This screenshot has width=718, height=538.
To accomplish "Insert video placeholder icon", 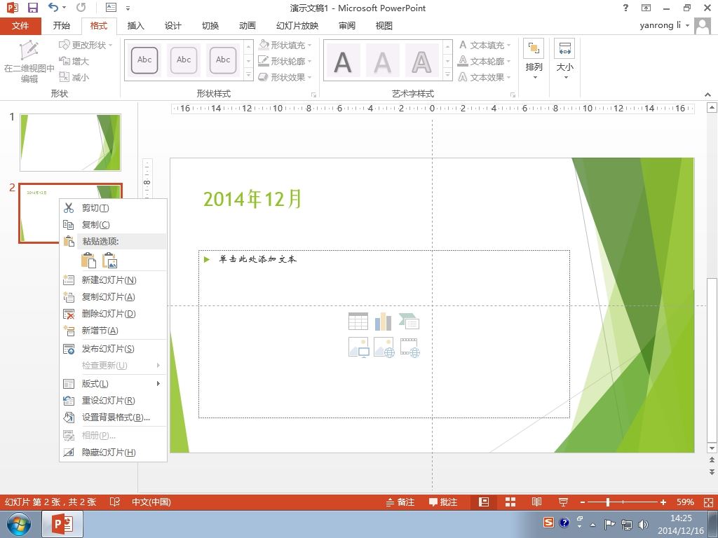I will [x=409, y=347].
